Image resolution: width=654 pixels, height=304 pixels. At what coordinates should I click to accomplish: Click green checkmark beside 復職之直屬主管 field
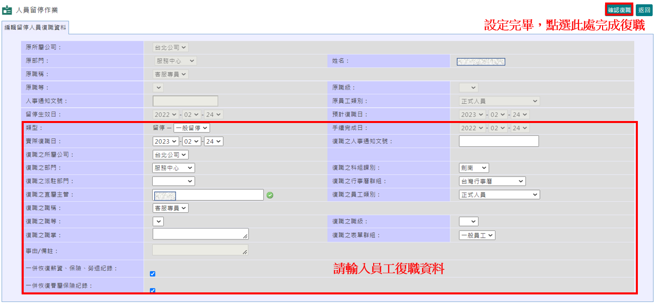[x=270, y=195]
